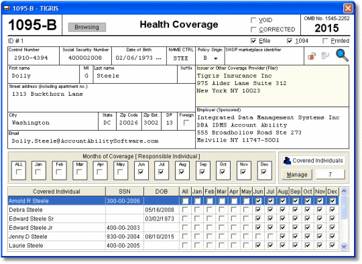Click the form icon in the title bar
The height and width of the screenshot is (264, 362).
[7, 8]
